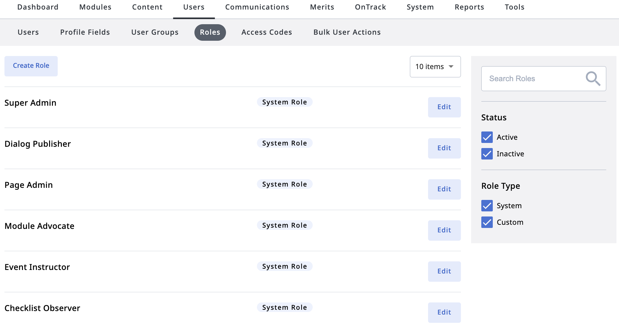This screenshot has width=619, height=333.
Task: Switch to the Access Codes tab
Action: [x=267, y=32]
